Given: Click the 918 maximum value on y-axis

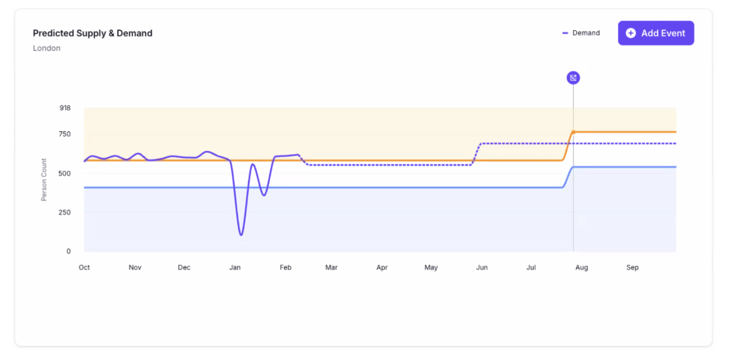Looking at the screenshot, I should click(x=65, y=108).
